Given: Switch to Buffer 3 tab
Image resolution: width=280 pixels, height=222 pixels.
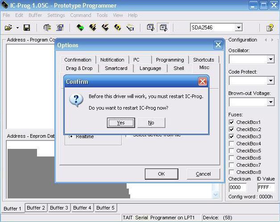Looking at the screenshot, I should pos(59,208).
